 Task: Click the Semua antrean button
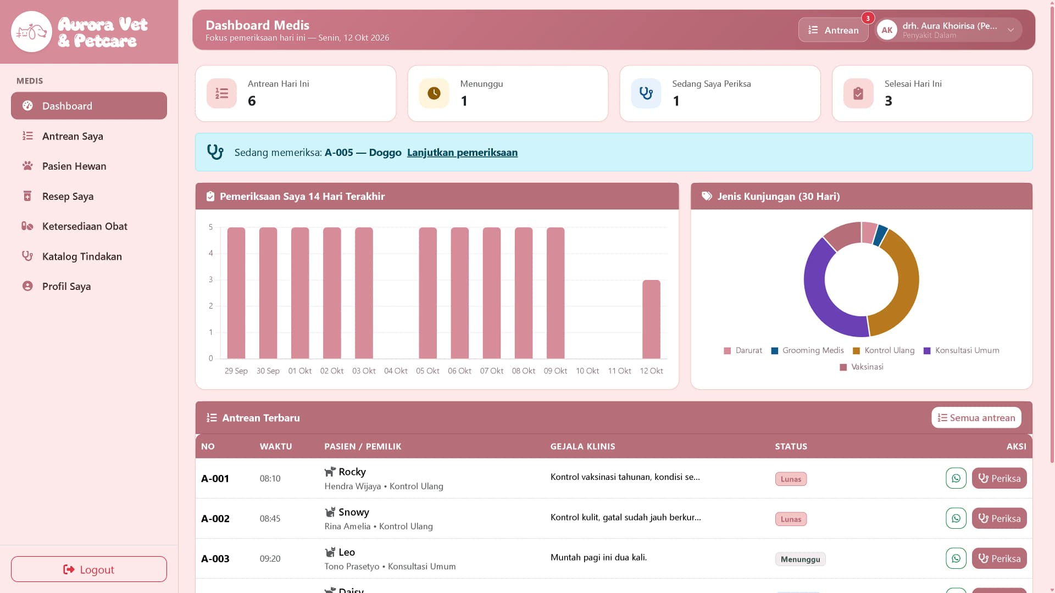click(x=976, y=418)
